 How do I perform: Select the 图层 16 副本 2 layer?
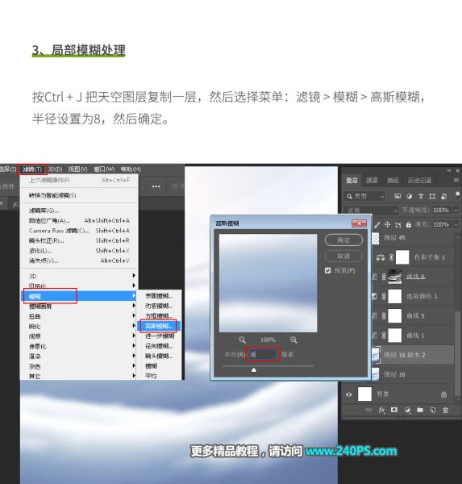click(412, 355)
